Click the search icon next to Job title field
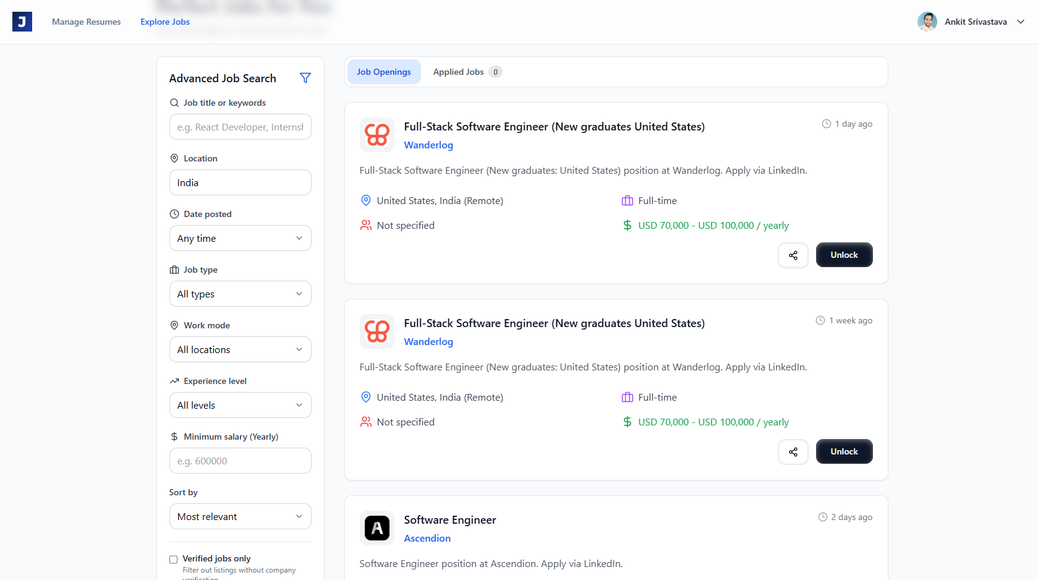Image resolution: width=1038 pixels, height=580 pixels. coord(174,102)
